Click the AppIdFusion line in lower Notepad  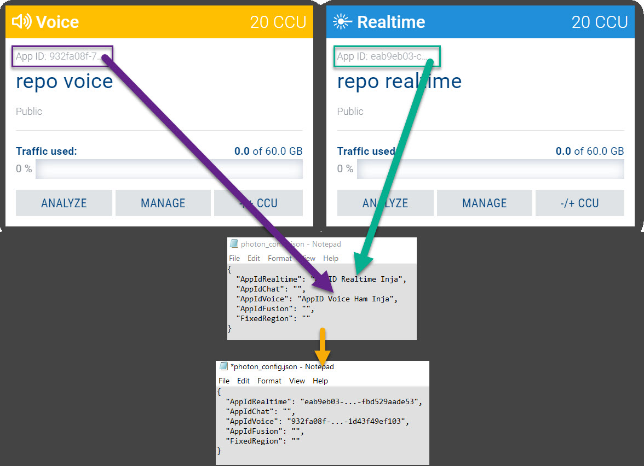pyautogui.click(x=265, y=431)
